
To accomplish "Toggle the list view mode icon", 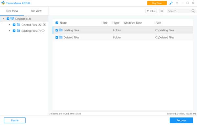I will click(162, 11).
